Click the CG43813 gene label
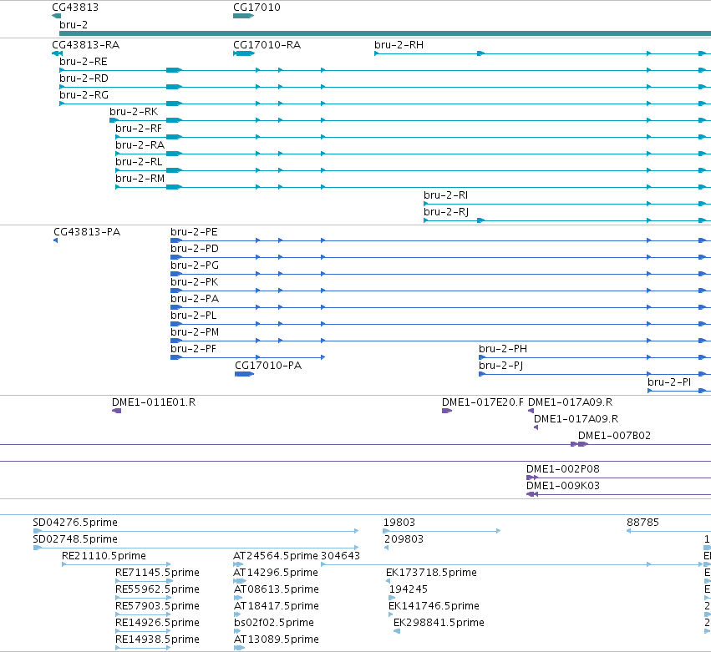This screenshot has height=652, width=711. (75, 8)
